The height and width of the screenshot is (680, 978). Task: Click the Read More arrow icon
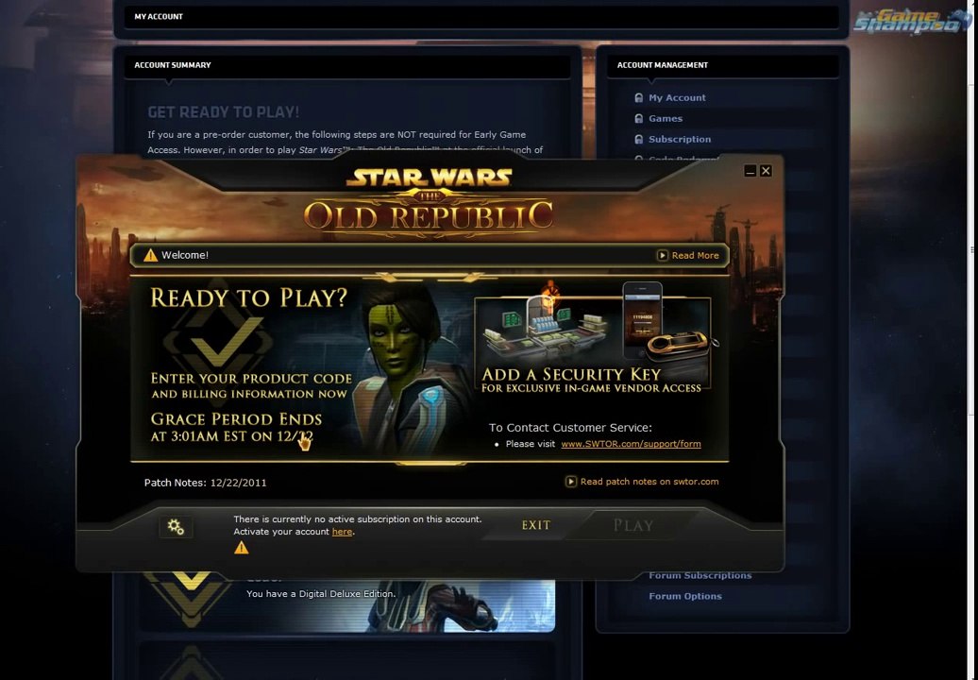(662, 255)
